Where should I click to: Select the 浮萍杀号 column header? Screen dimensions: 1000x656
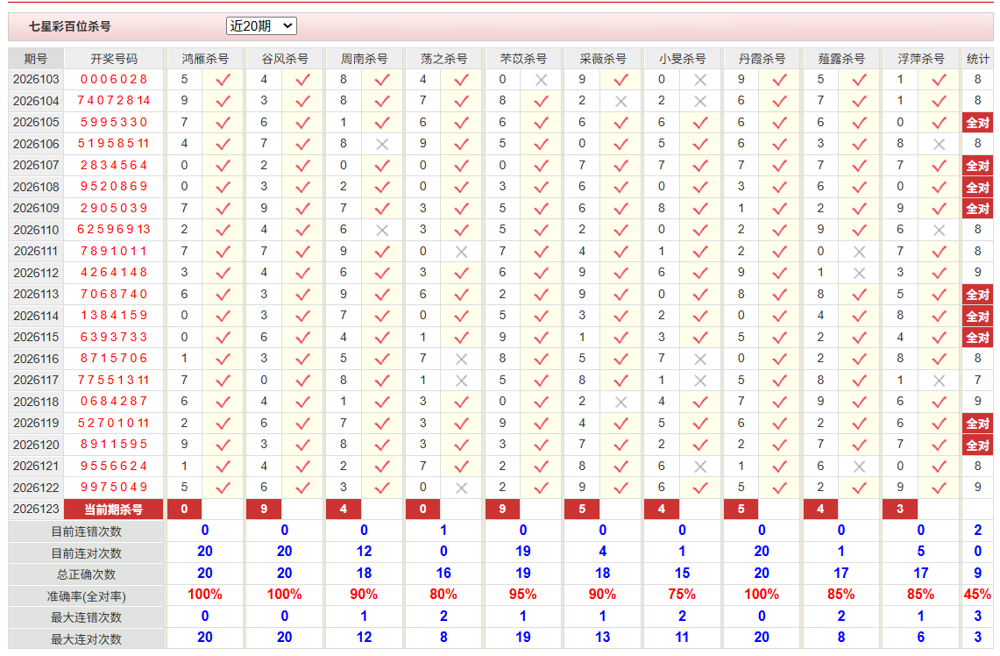pyautogui.click(x=920, y=59)
